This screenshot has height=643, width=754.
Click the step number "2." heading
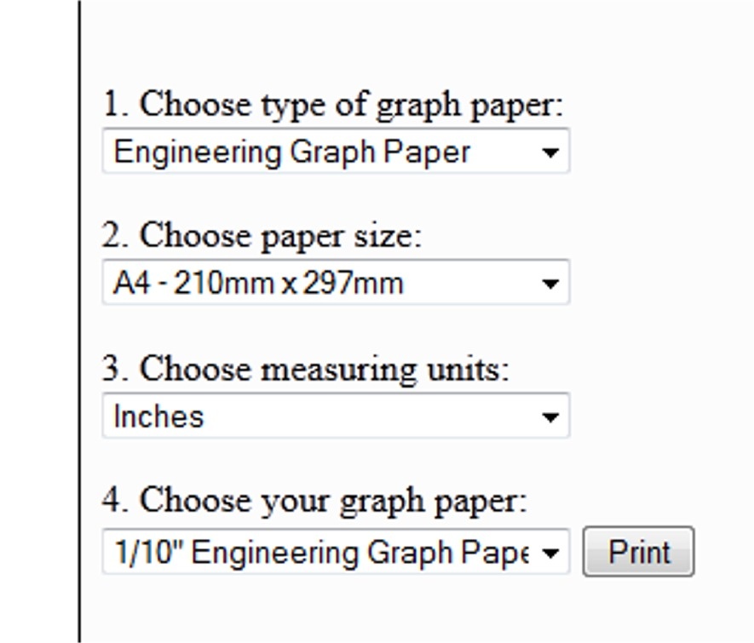pos(116,236)
